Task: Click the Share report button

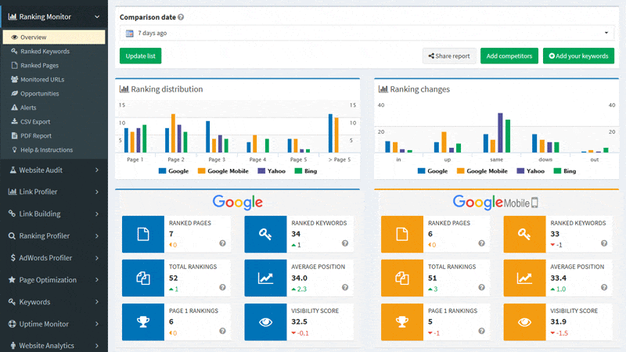Action: (449, 56)
